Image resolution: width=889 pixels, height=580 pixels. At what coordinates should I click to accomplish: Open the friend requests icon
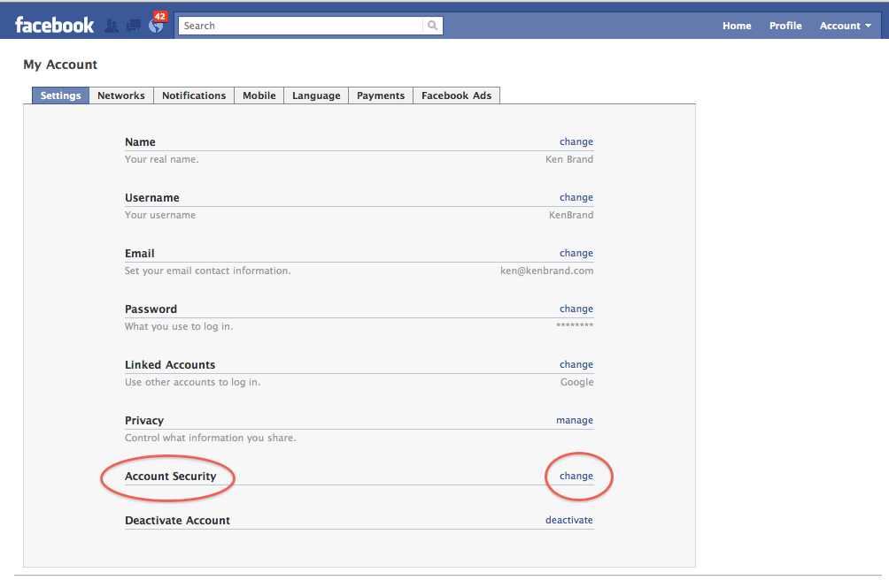(112, 26)
